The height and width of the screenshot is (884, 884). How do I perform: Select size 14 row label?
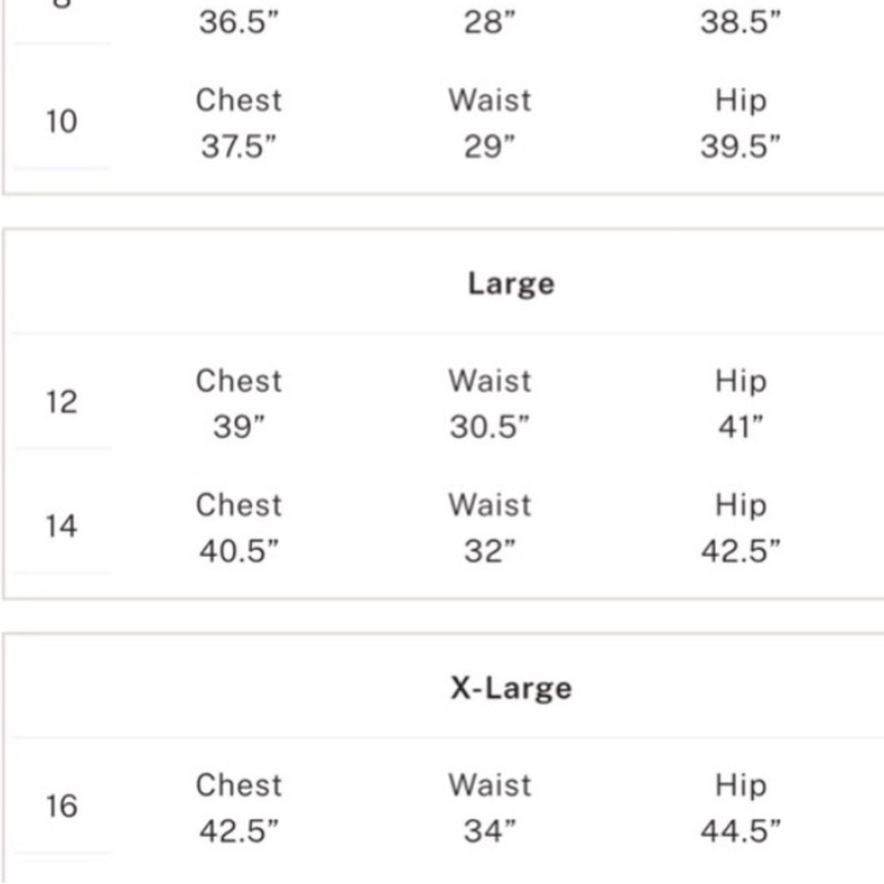pos(62,527)
